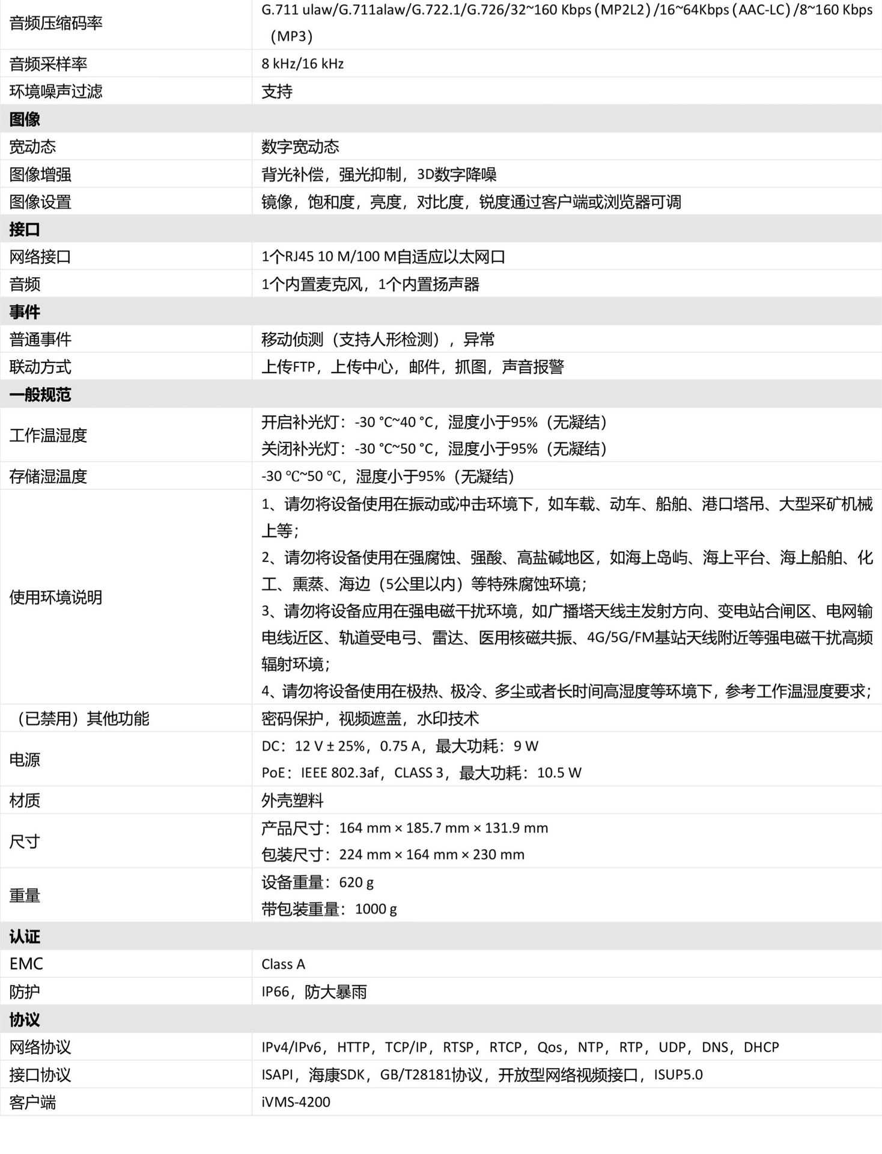Click the 产品尺寸 dimensions line
Screen dimensions: 882x1154
tap(404, 828)
